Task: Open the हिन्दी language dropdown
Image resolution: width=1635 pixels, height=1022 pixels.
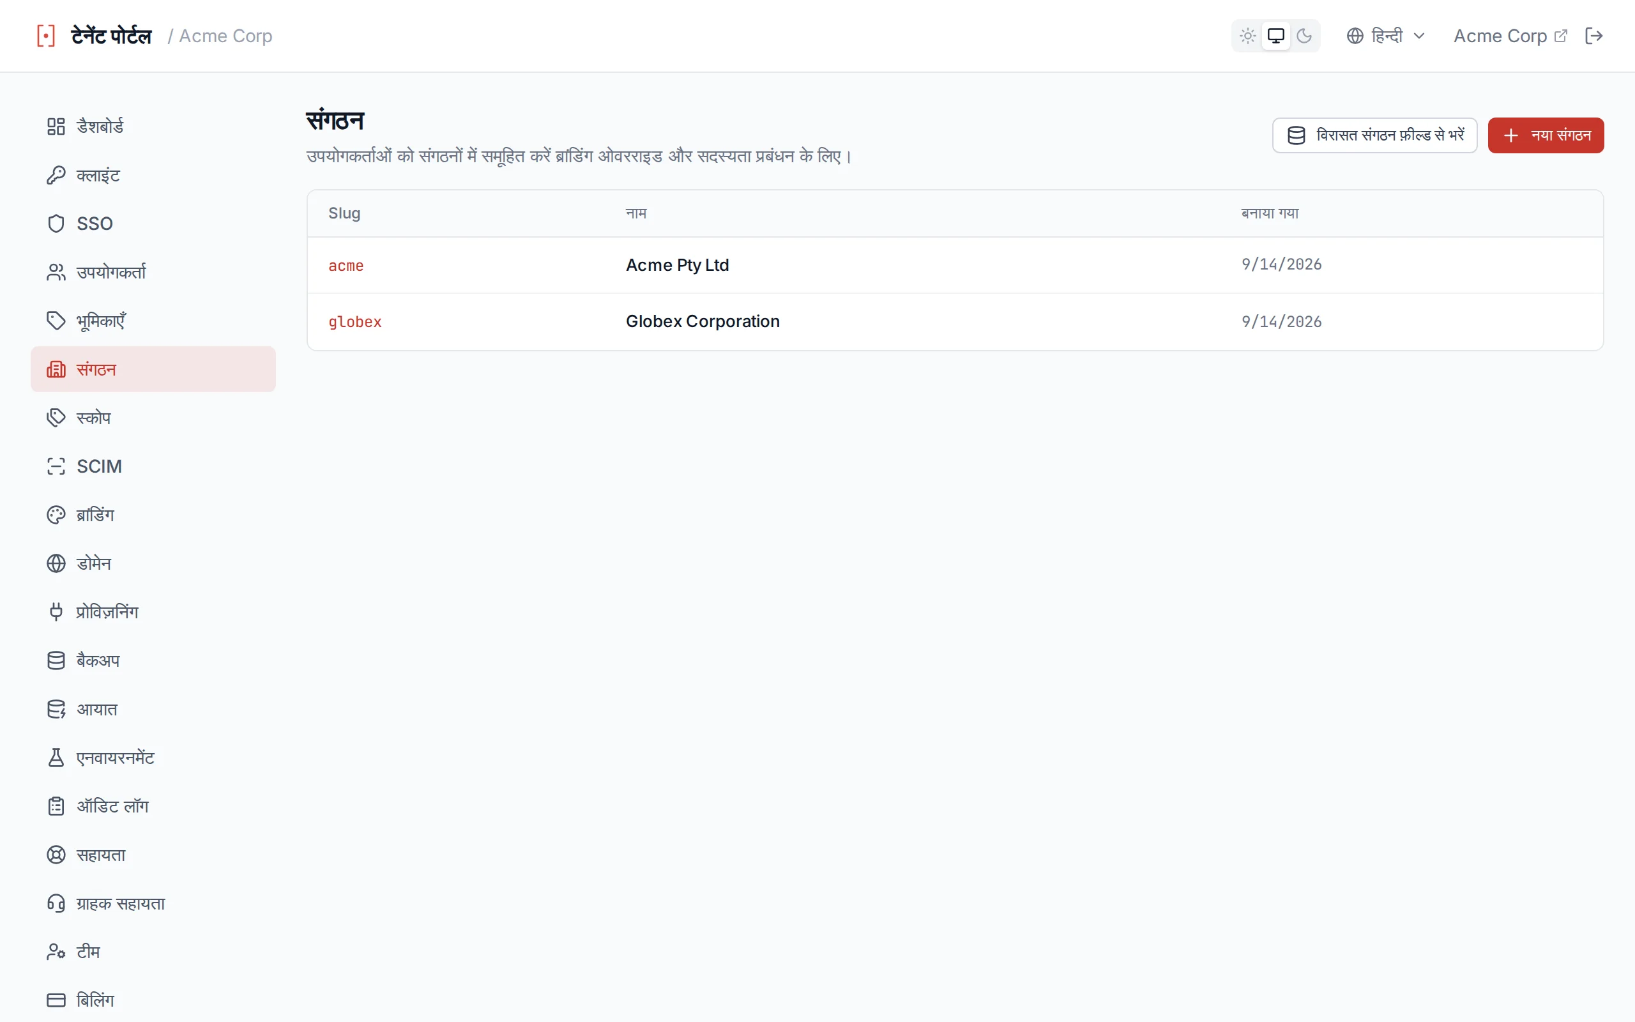Action: (x=1386, y=36)
